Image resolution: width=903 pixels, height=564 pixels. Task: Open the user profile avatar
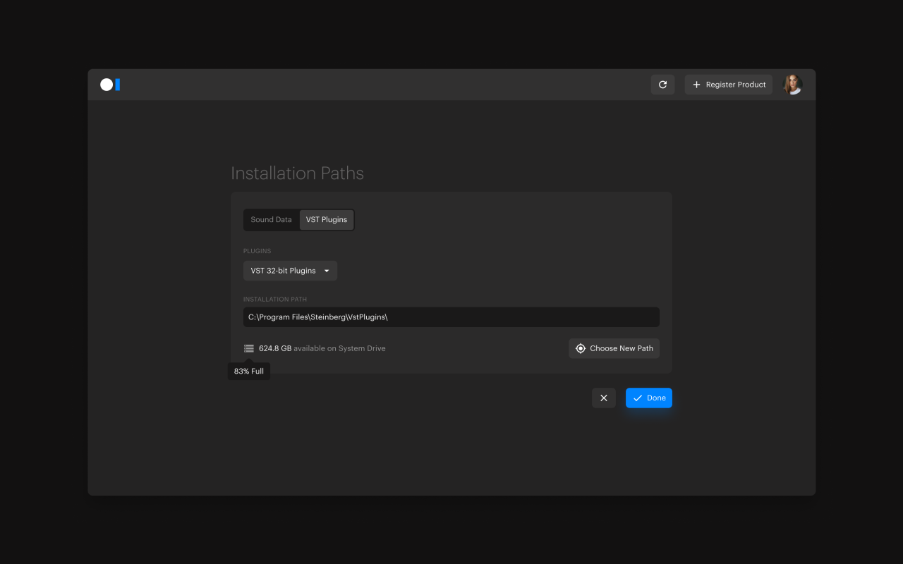[x=792, y=85]
